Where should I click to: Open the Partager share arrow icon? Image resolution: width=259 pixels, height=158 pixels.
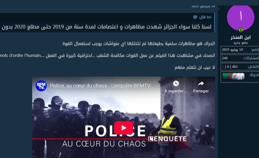click(x=201, y=83)
